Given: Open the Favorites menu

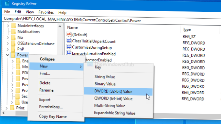Looking at the screenshot, I should pyautogui.click(x=46, y=12).
